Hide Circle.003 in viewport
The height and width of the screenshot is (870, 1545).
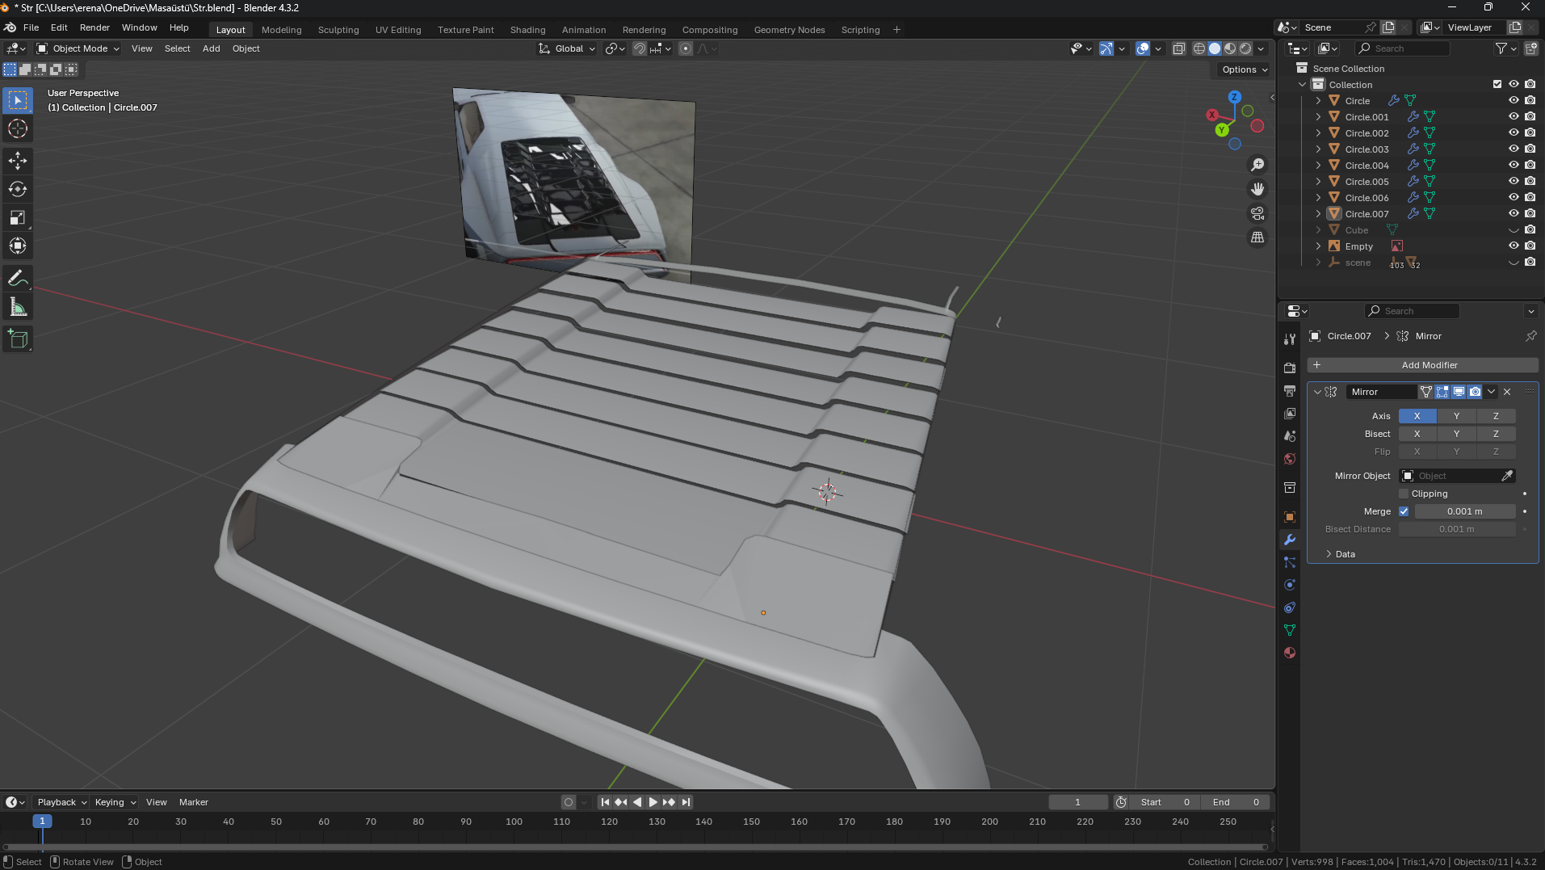(1514, 149)
